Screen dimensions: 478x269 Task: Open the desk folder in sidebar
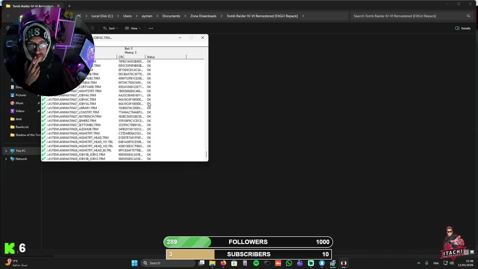(x=19, y=119)
